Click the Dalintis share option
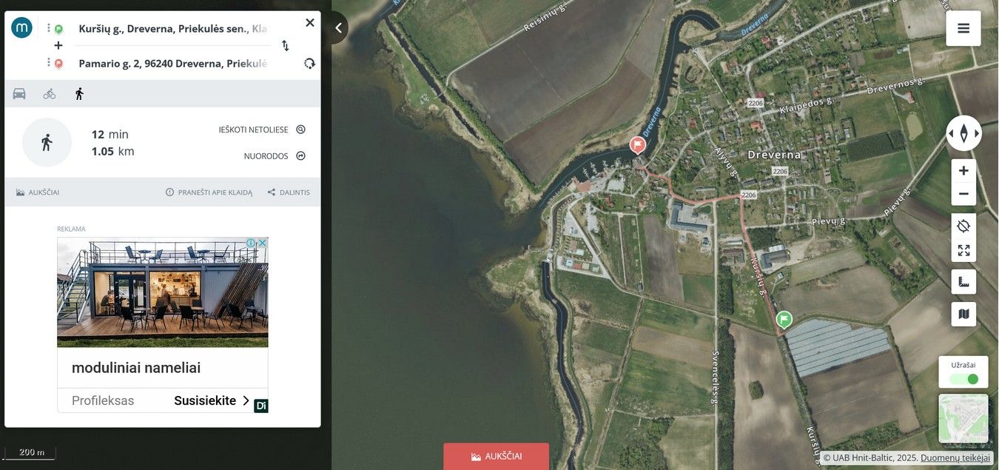Image resolution: width=999 pixels, height=470 pixels. (x=289, y=192)
